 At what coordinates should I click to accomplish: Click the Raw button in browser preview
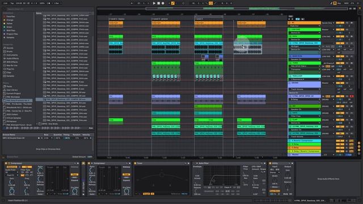tap(91, 128)
